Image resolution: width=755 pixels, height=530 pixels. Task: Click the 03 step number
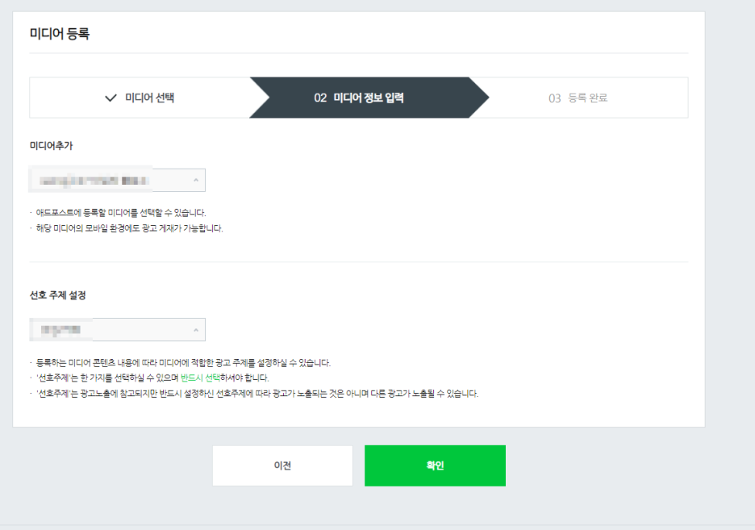click(555, 98)
